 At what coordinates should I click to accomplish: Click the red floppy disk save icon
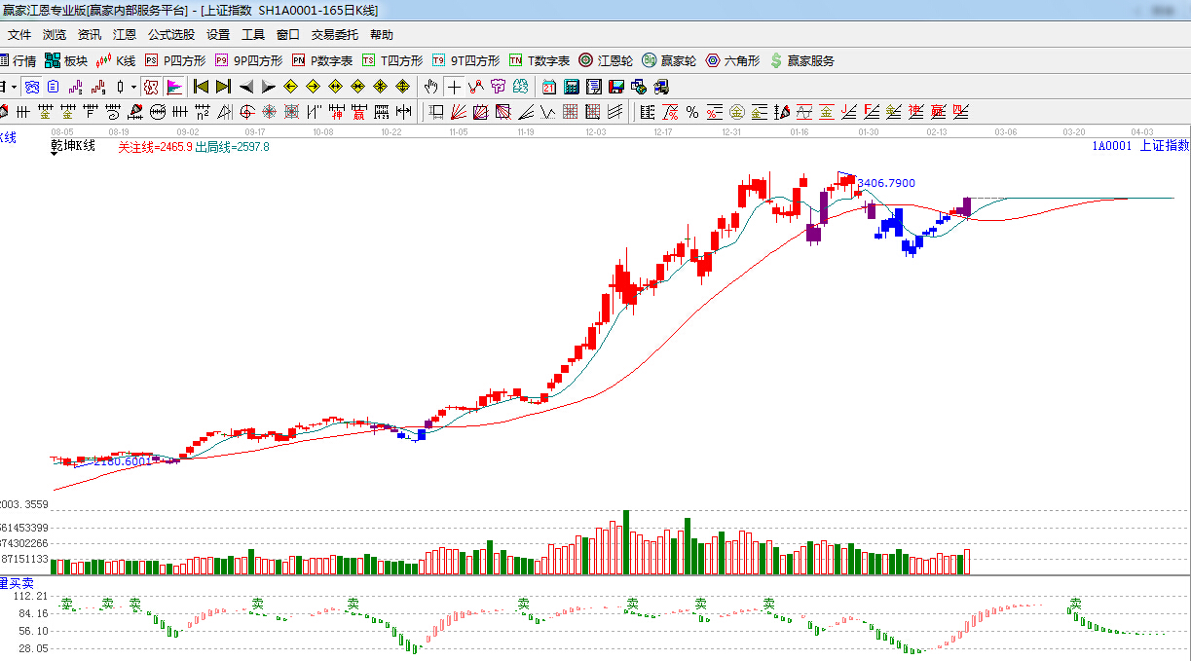(x=615, y=87)
